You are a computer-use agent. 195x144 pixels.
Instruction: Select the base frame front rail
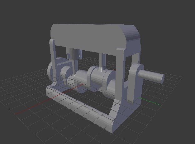(80, 107)
